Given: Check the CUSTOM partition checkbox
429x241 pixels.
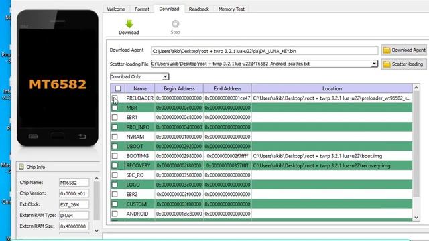Looking at the screenshot, I should pyautogui.click(x=115, y=204).
